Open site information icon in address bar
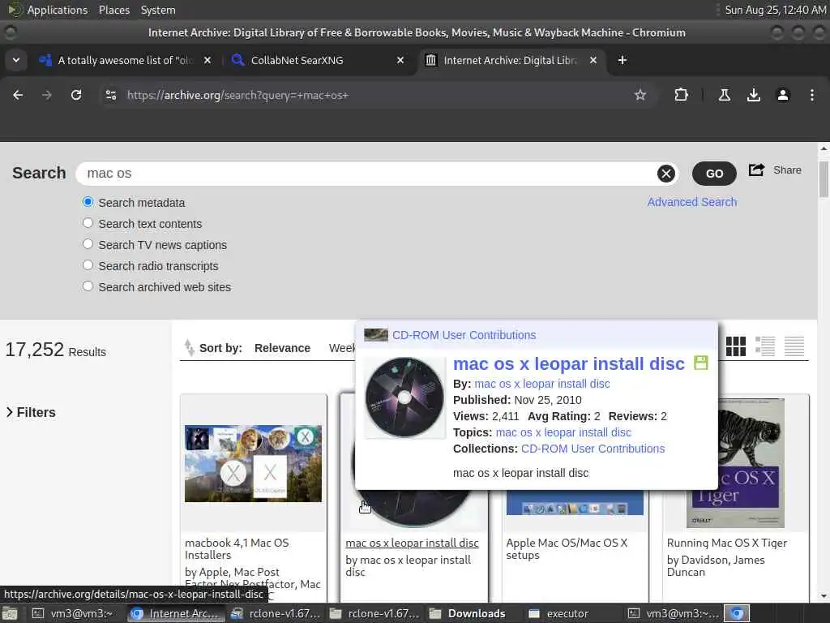 click(111, 96)
